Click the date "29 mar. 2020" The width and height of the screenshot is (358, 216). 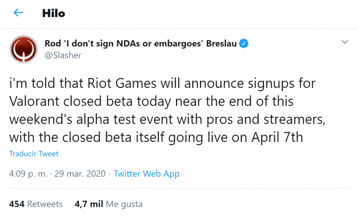[x=81, y=174]
